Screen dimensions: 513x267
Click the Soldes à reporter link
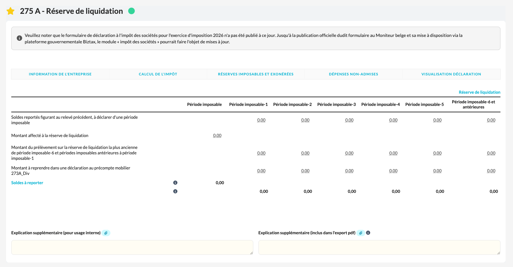27,183
